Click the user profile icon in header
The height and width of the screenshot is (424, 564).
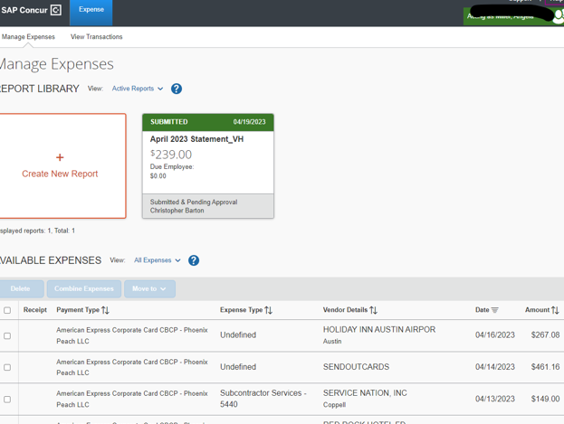click(559, 16)
